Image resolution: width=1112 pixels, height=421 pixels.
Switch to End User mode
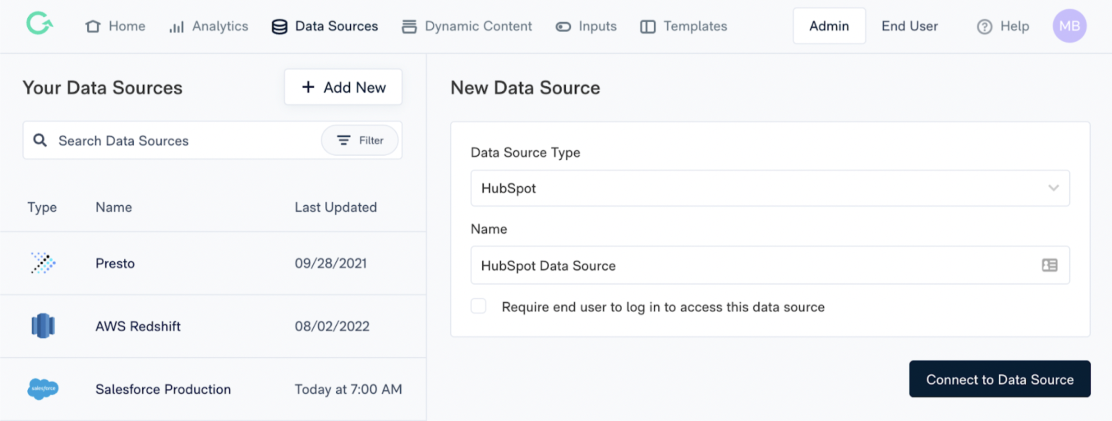(x=910, y=26)
